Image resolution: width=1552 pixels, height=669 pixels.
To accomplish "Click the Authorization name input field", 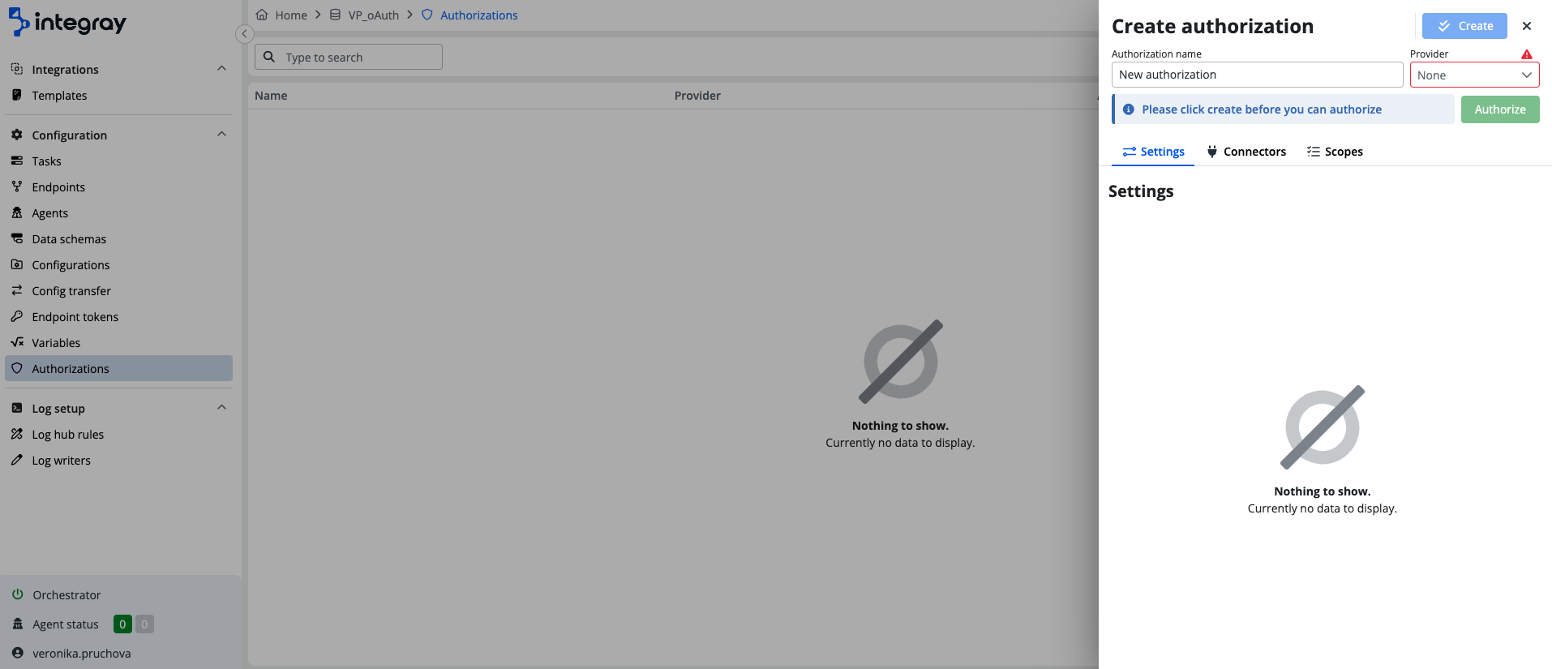I will point(1256,75).
